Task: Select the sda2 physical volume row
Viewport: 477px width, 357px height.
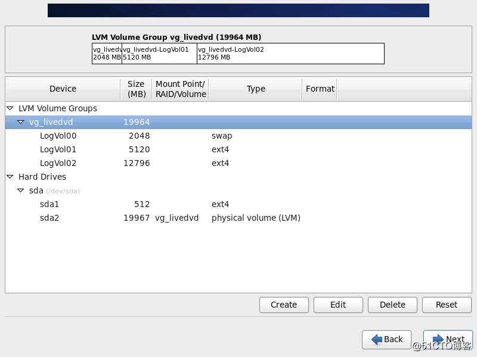Action: pos(238,218)
